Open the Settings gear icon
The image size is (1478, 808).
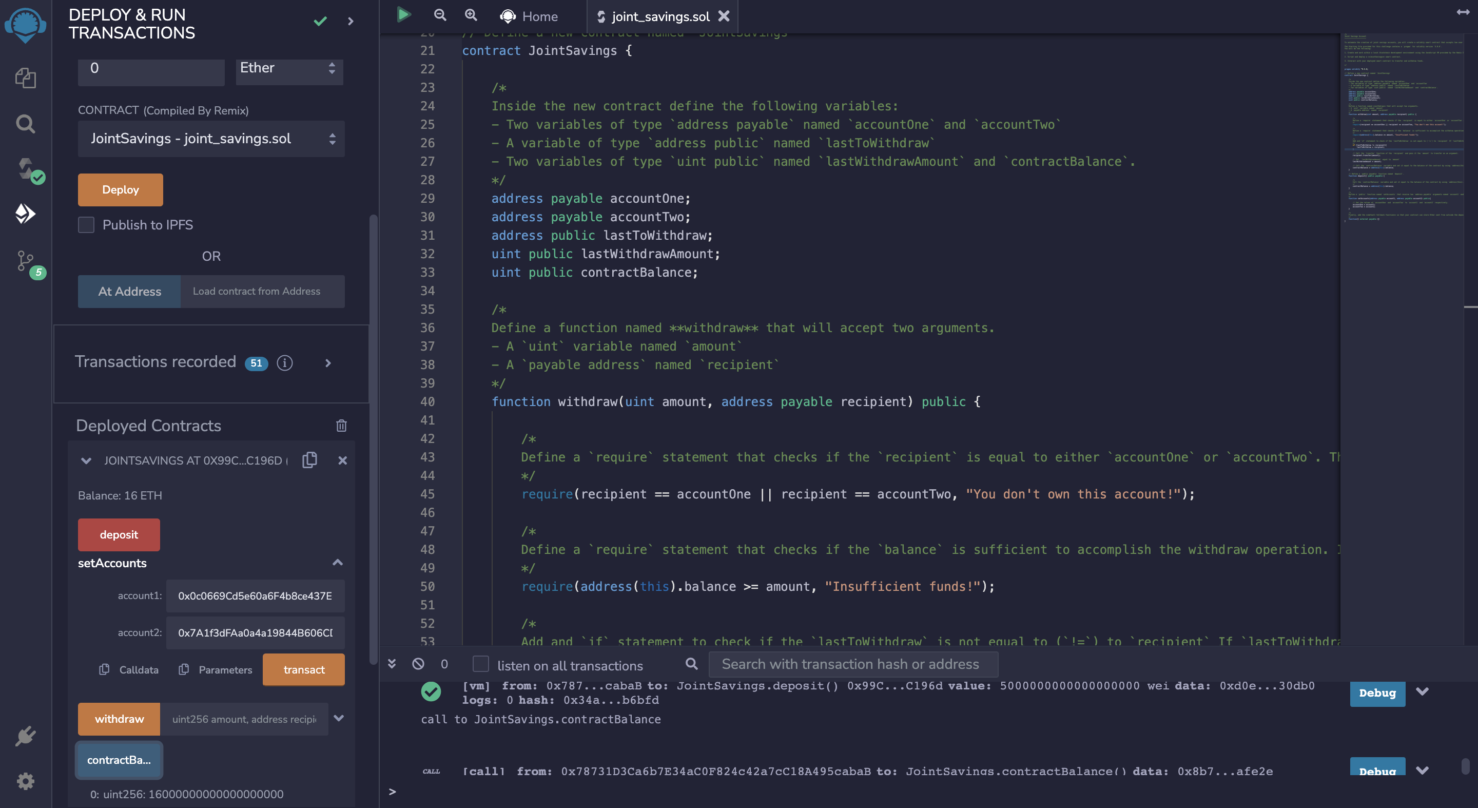[x=26, y=780]
